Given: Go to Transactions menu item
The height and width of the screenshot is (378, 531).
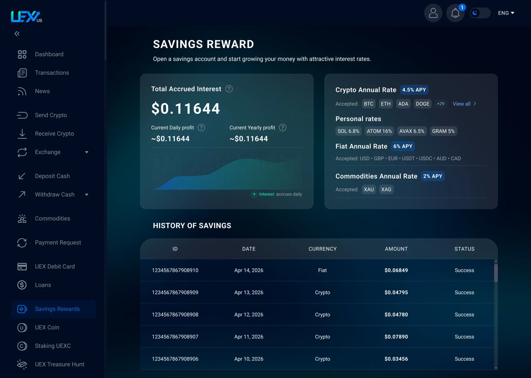Looking at the screenshot, I should pos(52,73).
